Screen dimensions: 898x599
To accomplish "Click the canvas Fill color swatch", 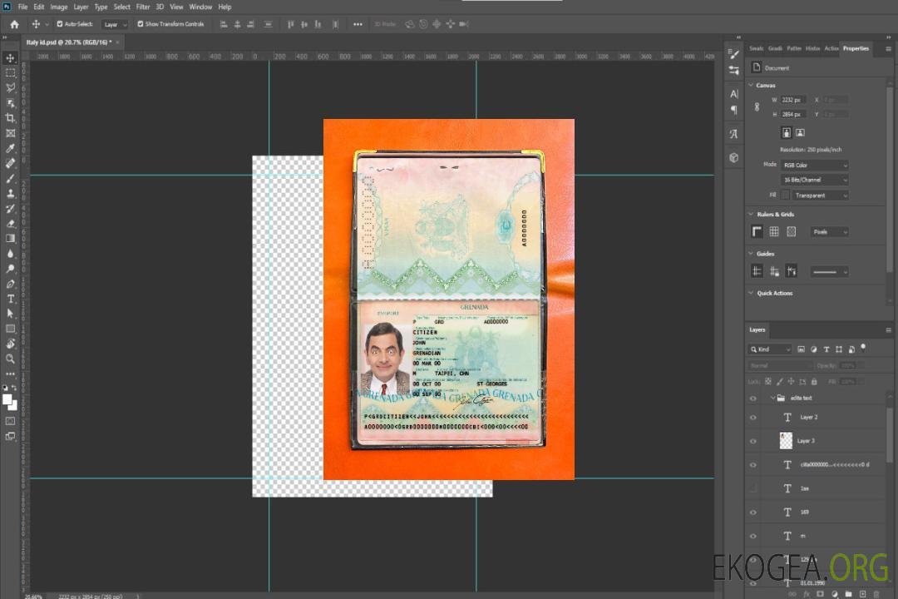I will pyautogui.click(x=785, y=196).
